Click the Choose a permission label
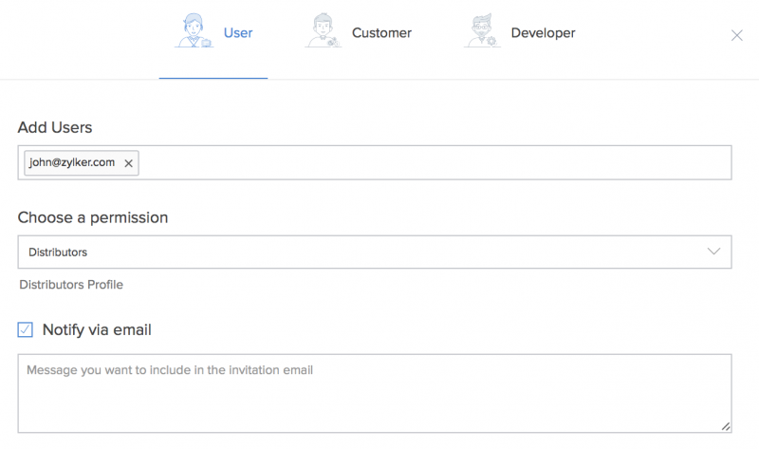This screenshot has height=449, width=759. tap(93, 217)
